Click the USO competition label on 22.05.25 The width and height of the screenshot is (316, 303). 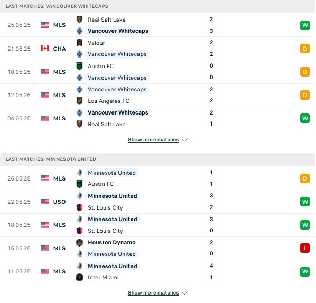60,202
